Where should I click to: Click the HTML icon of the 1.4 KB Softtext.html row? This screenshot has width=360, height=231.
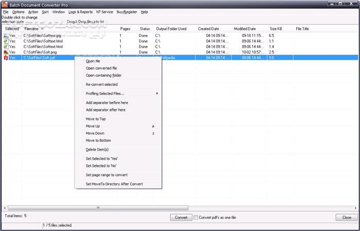point(5,47)
